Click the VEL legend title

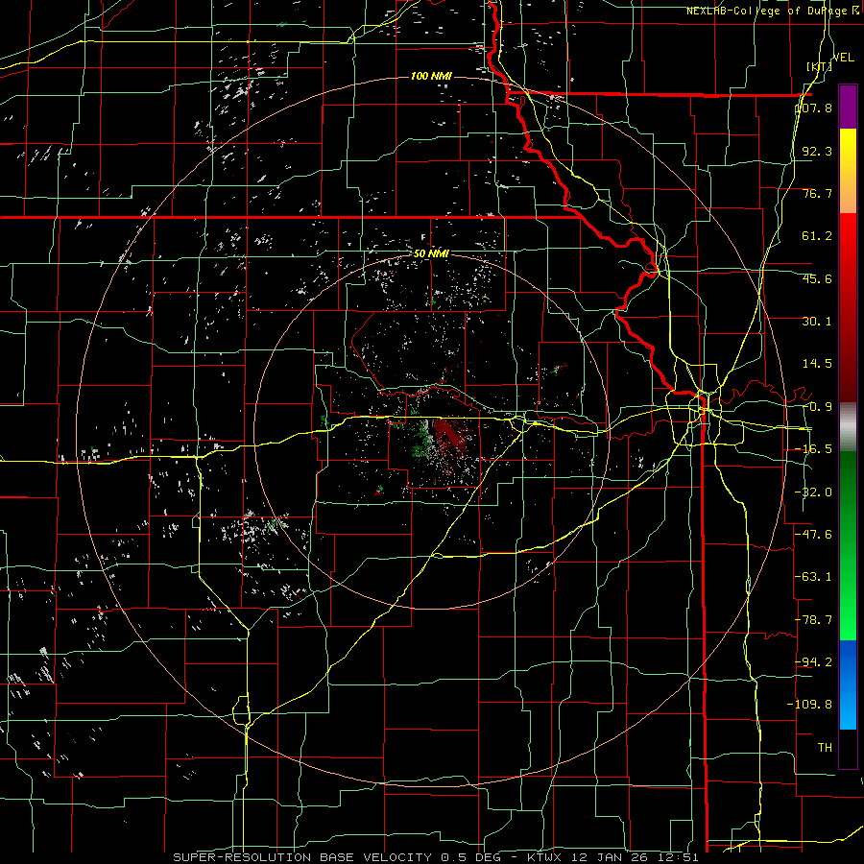click(844, 58)
